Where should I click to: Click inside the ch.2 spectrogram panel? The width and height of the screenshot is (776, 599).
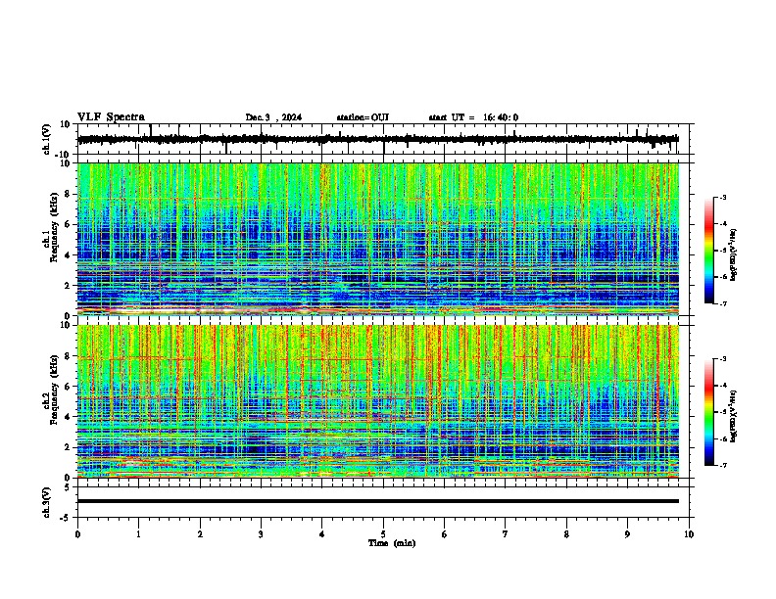[378, 401]
